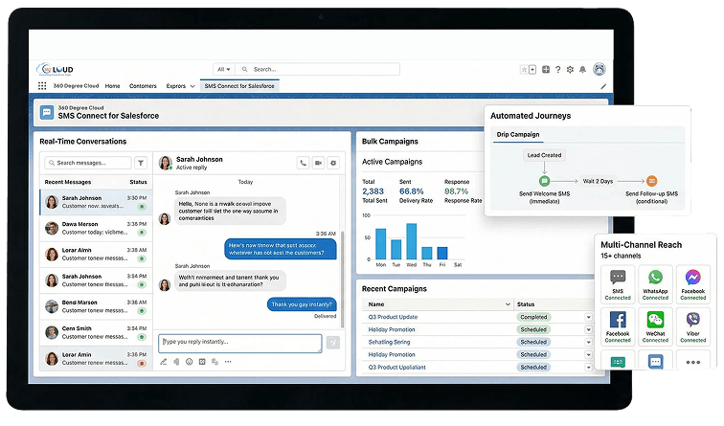This screenshot has width=724, height=426.
Task: Open Sarah Johnson 3:30 PM conversation
Action: tap(96, 202)
